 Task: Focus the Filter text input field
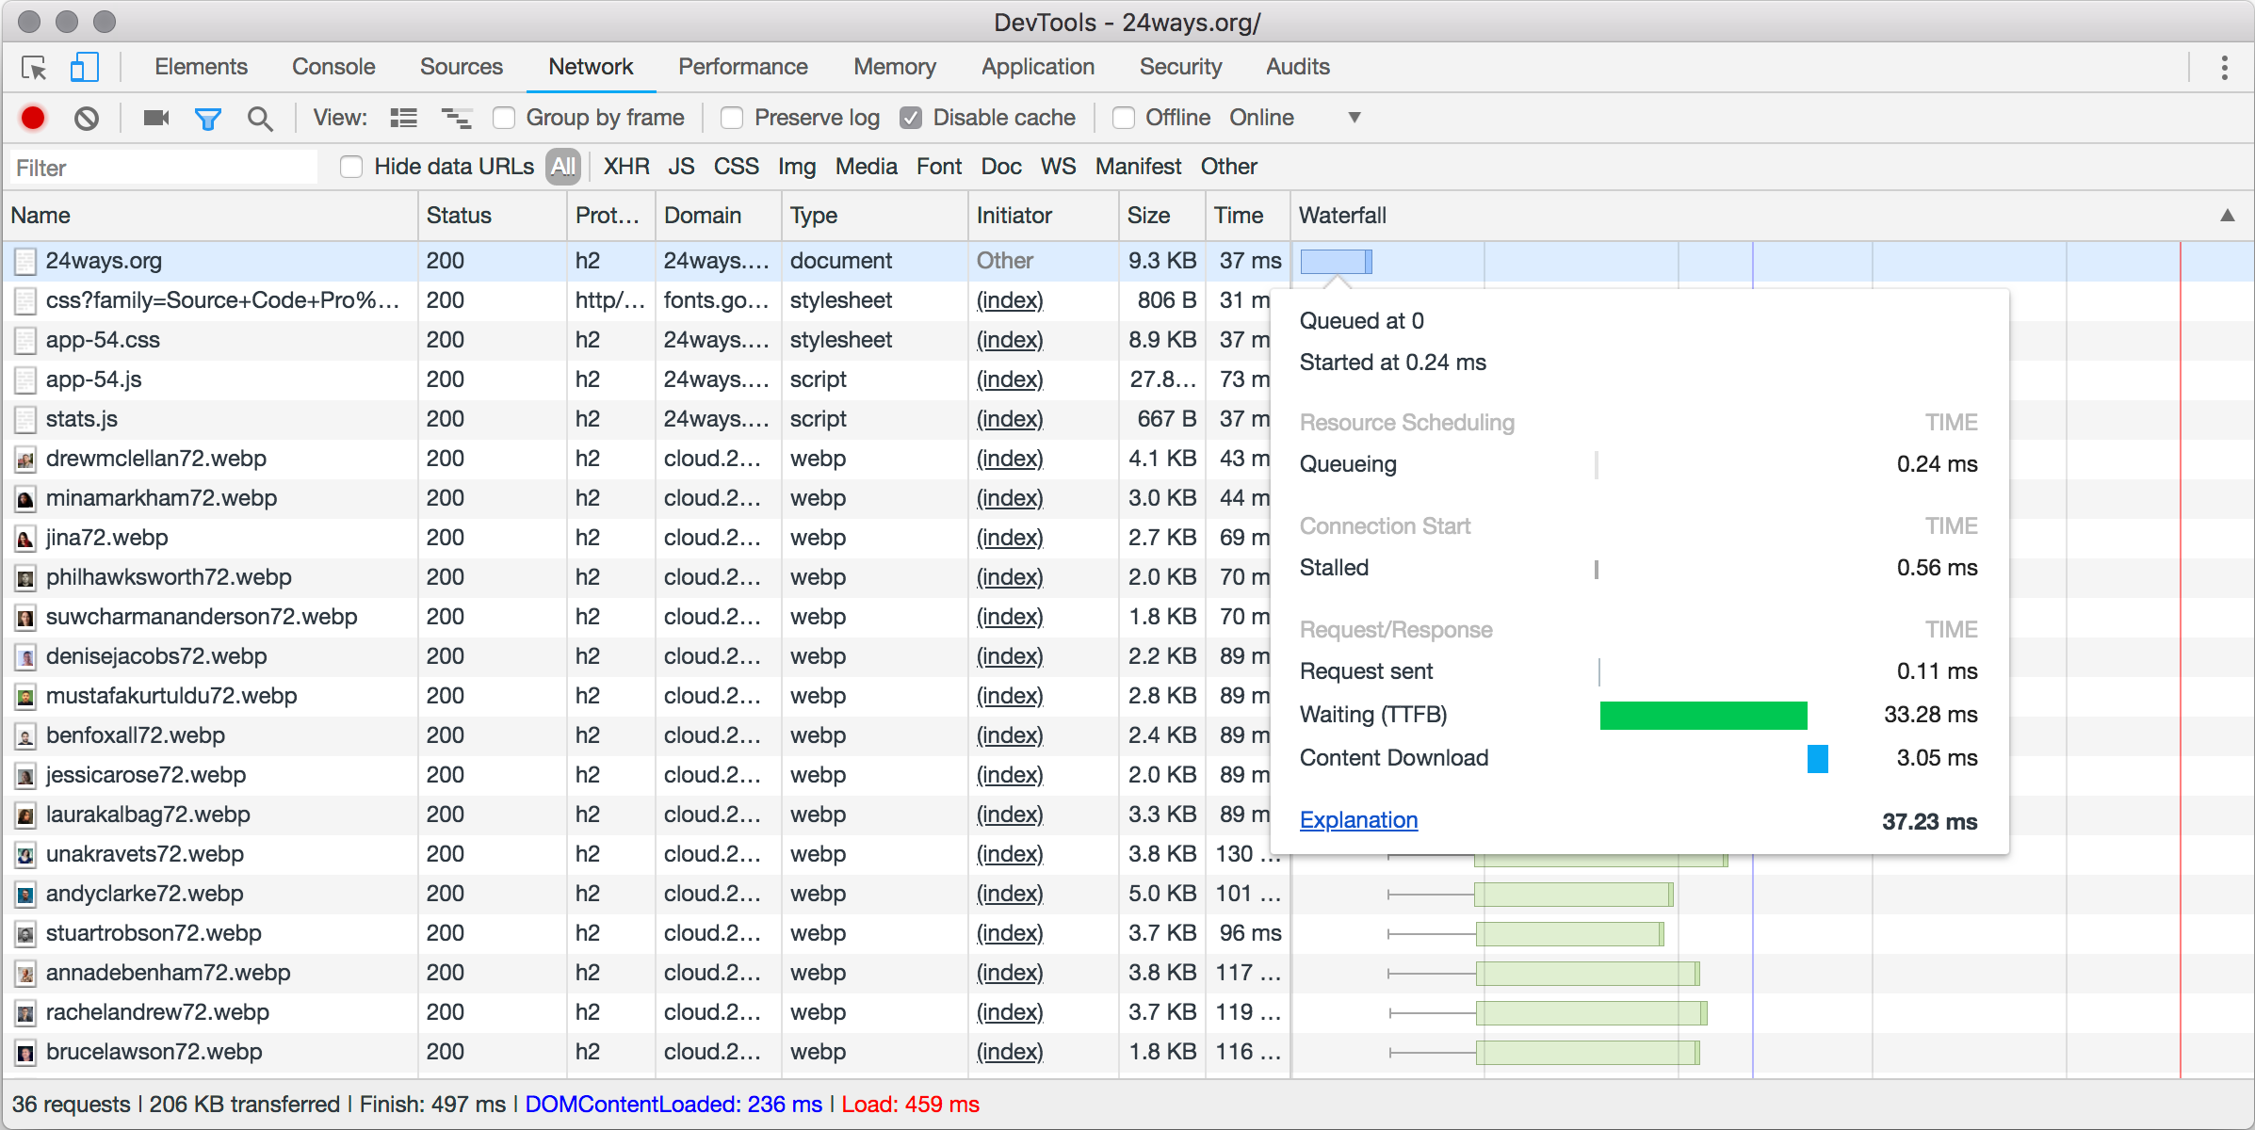point(164,168)
